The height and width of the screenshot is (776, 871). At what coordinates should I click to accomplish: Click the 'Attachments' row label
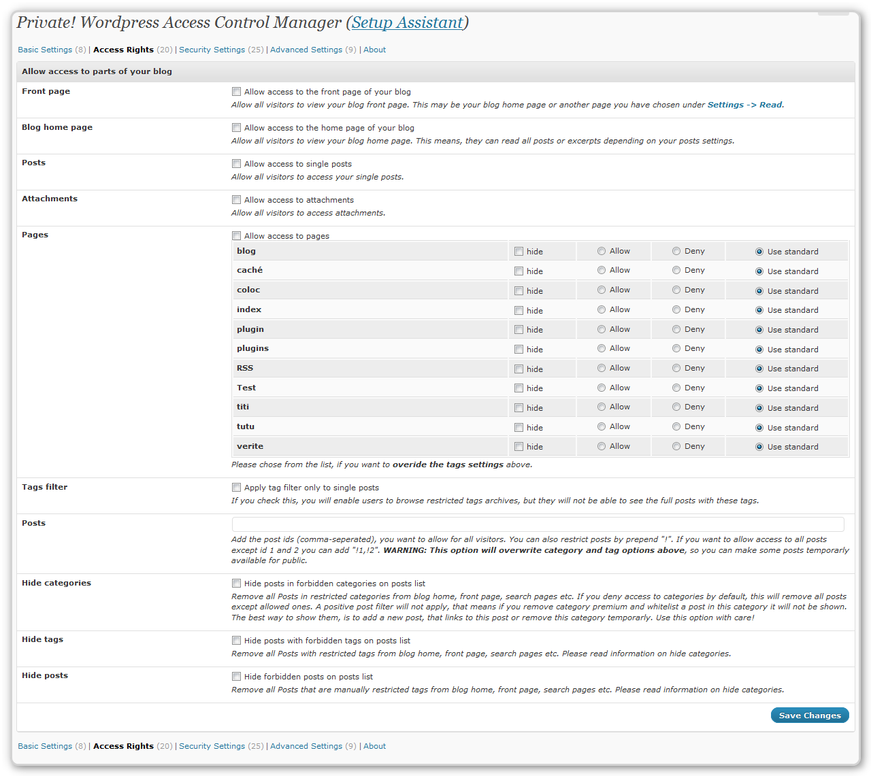pyautogui.click(x=50, y=199)
